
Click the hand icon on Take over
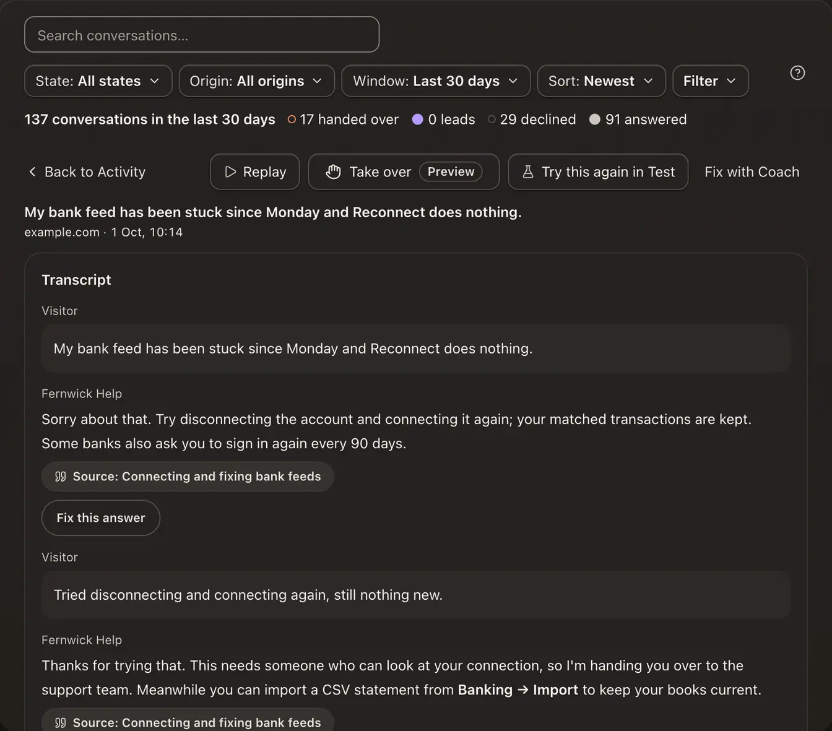pyautogui.click(x=333, y=172)
